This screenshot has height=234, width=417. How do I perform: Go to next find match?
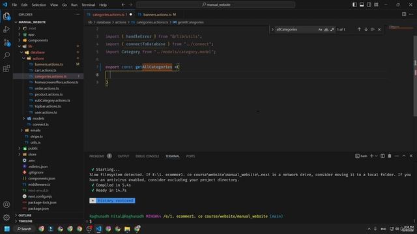pyautogui.click(x=366, y=29)
